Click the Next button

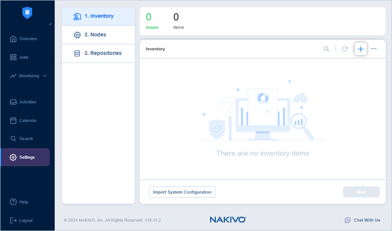361,192
